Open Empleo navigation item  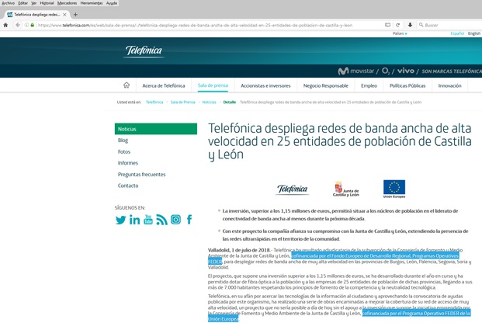369,86
